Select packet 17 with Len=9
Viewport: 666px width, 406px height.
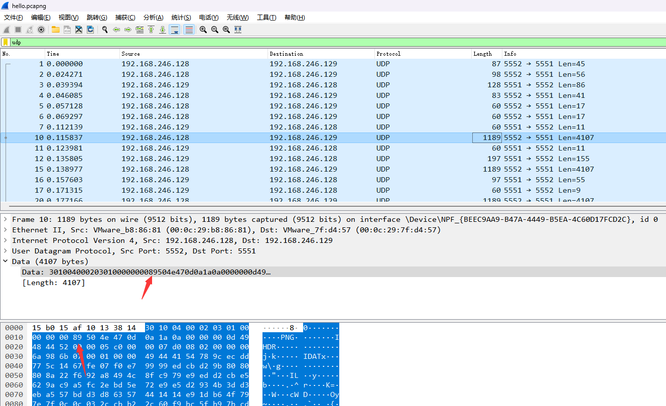pyautogui.click(x=333, y=190)
